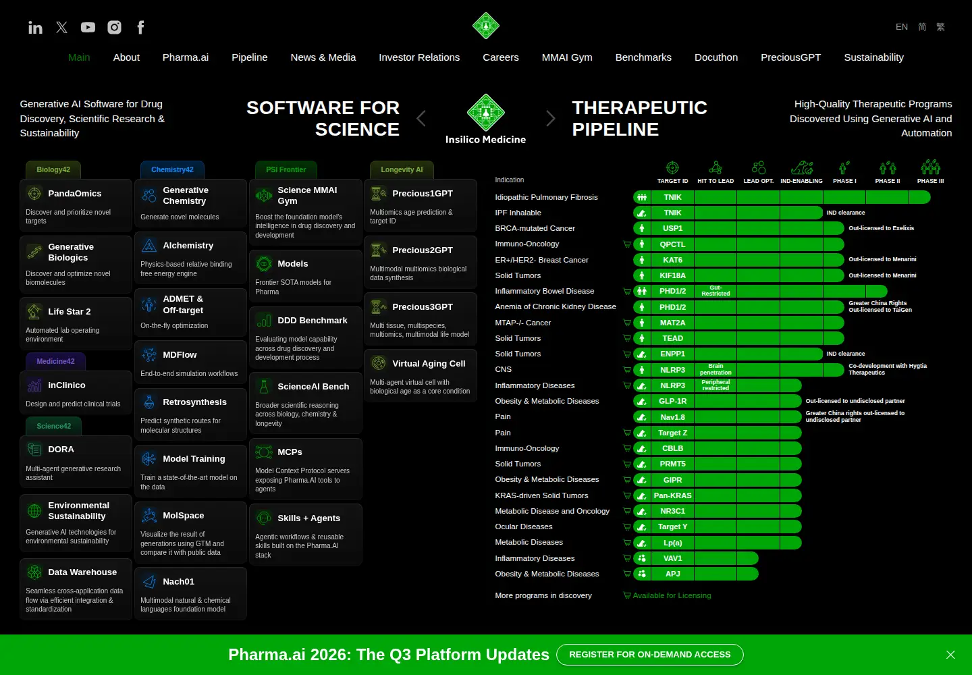Open the PreciousGPT menu item

click(x=791, y=57)
